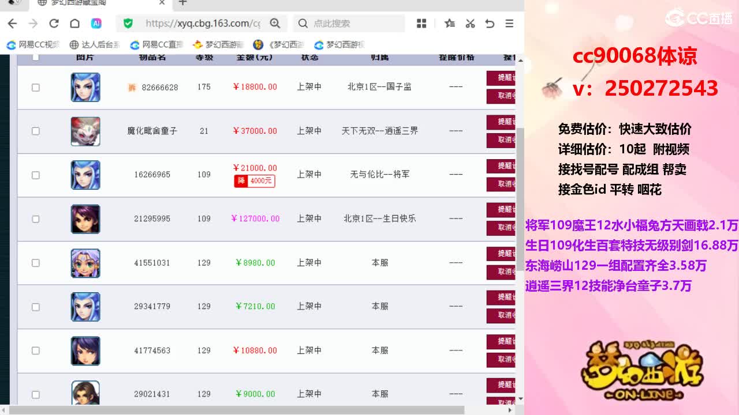Click the 提醒 button for 魔化毗舍童子
Viewport: 739px width, 415px height.
click(x=501, y=122)
